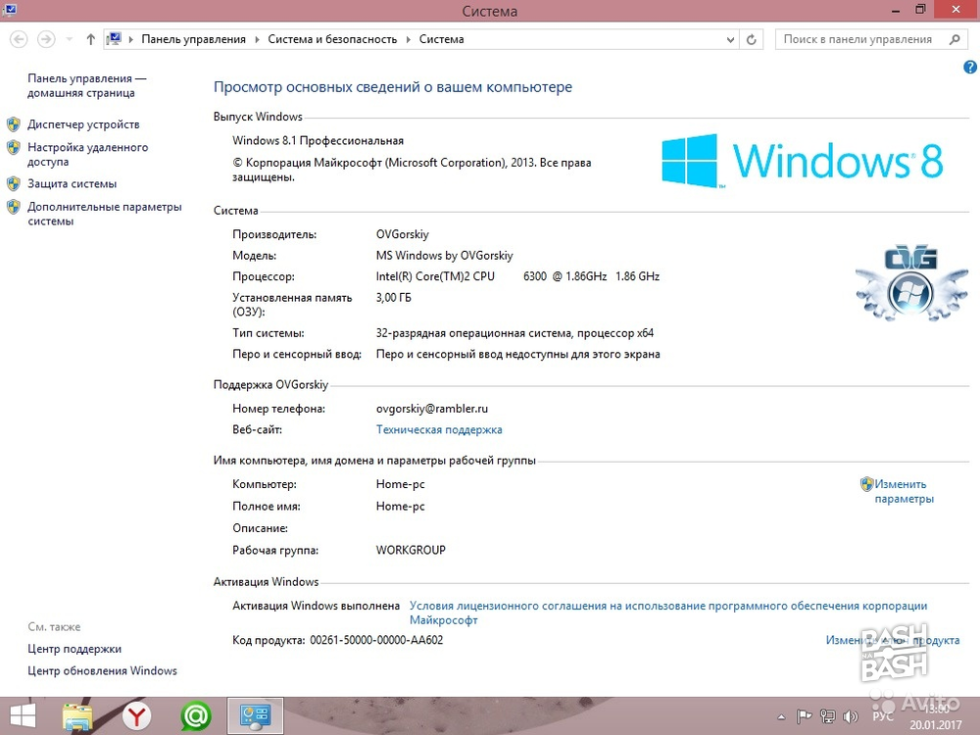The width and height of the screenshot is (980, 735).
Task: Go to Система и безопасность breadcrumb
Action: click(x=332, y=39)
